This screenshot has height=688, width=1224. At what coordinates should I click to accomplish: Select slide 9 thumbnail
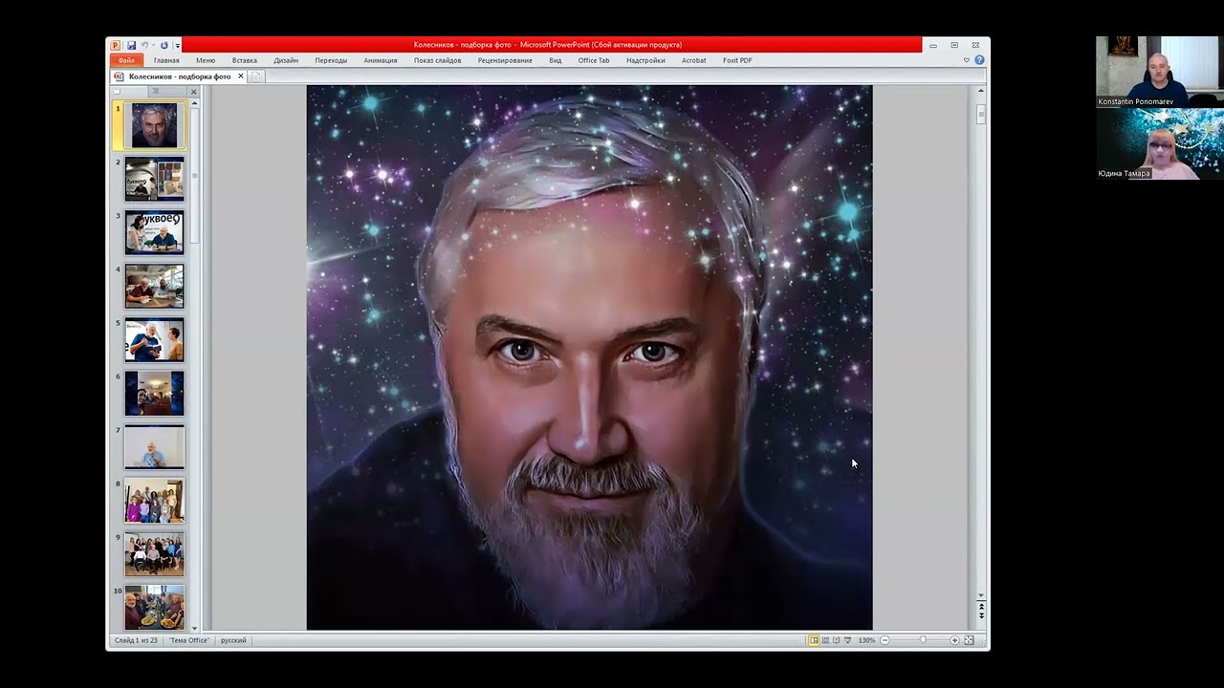[154, 553]
